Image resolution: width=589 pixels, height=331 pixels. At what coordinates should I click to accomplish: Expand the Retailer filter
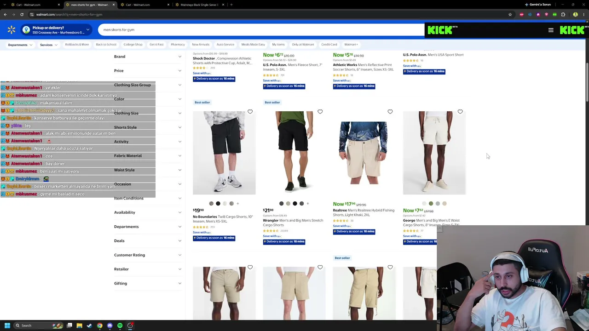pos(148,269)
